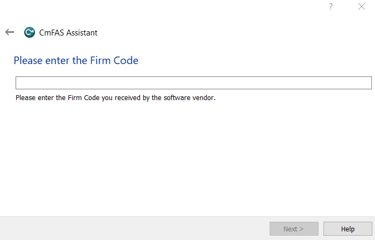Click Help in the bottom button bar
375x240 pixels.
click(348, 229)
